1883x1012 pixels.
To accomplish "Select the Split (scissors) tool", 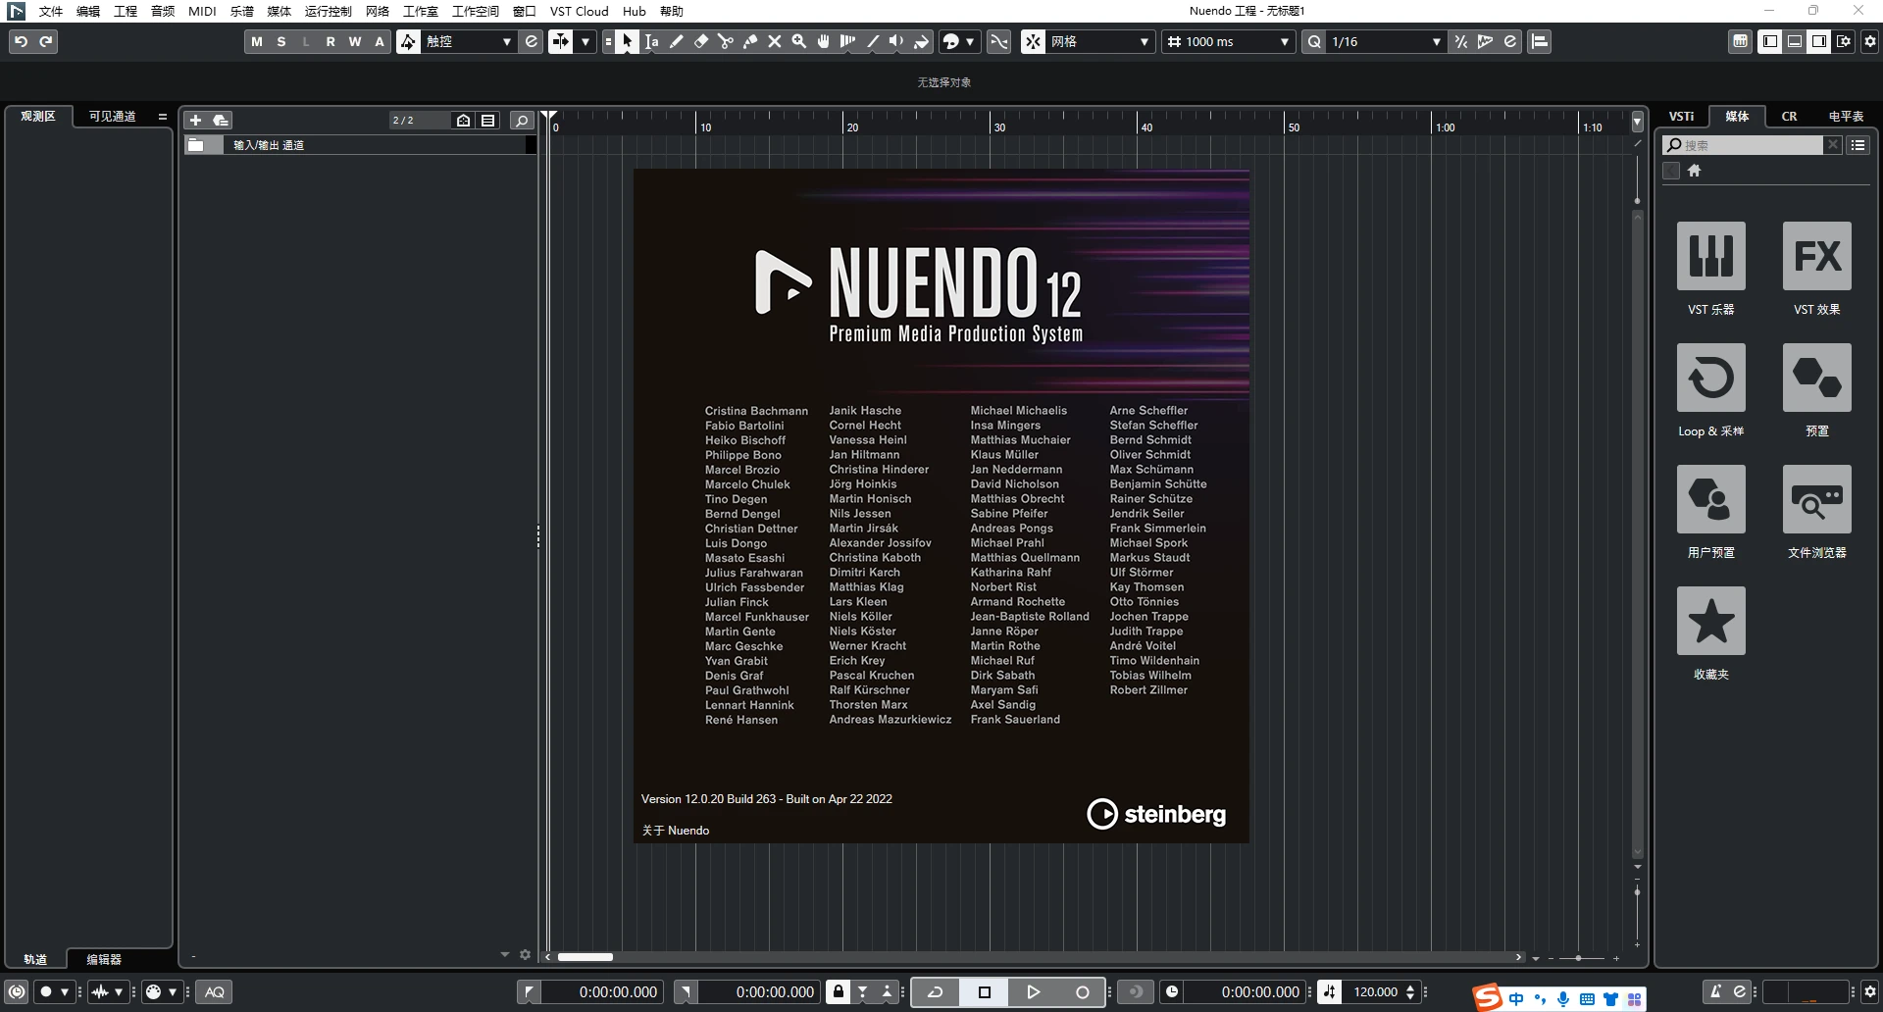I will (726, 41).
